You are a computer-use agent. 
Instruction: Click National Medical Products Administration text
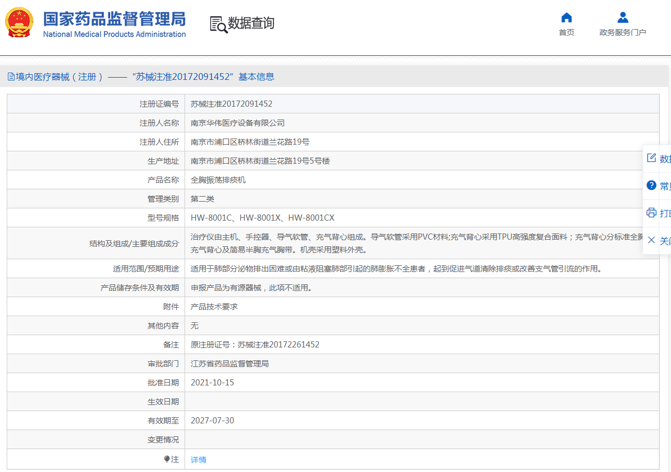[115, 34]
